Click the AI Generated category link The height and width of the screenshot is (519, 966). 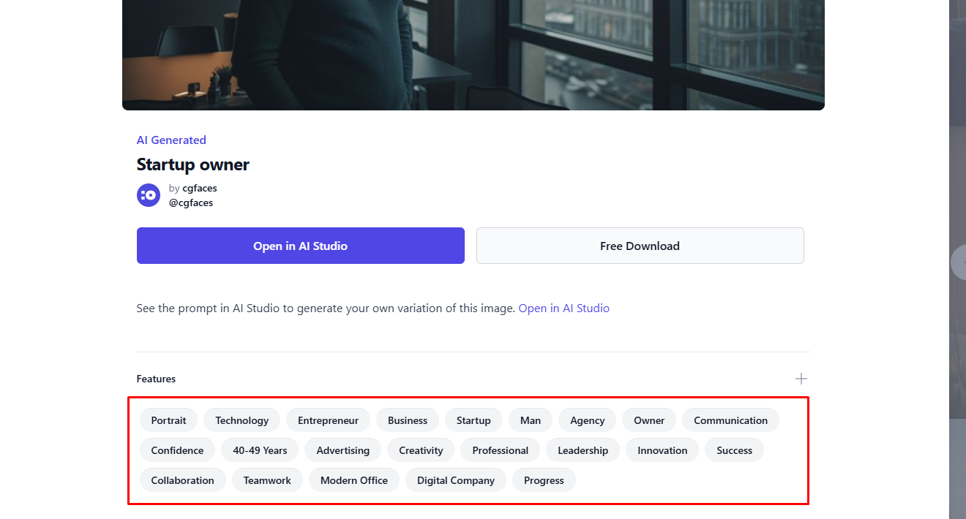coord(171,140)
